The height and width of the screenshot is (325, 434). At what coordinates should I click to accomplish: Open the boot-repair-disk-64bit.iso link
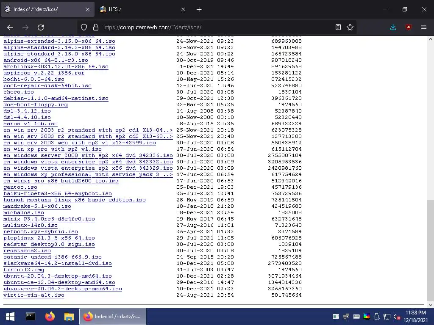(x=47, y=85)
